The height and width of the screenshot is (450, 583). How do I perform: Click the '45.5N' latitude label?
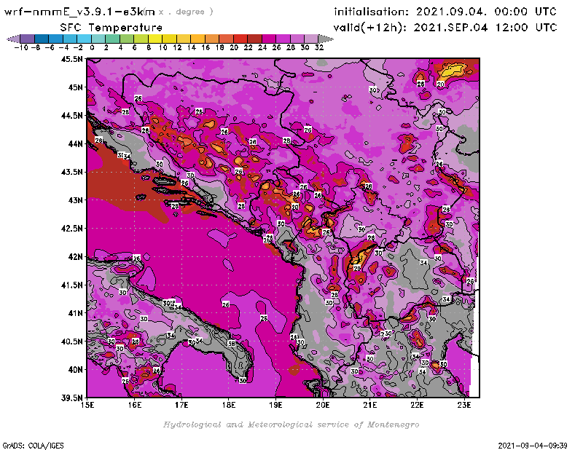point(71,59)
